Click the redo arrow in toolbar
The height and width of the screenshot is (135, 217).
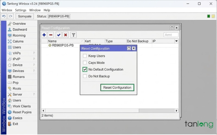point(11,16)
